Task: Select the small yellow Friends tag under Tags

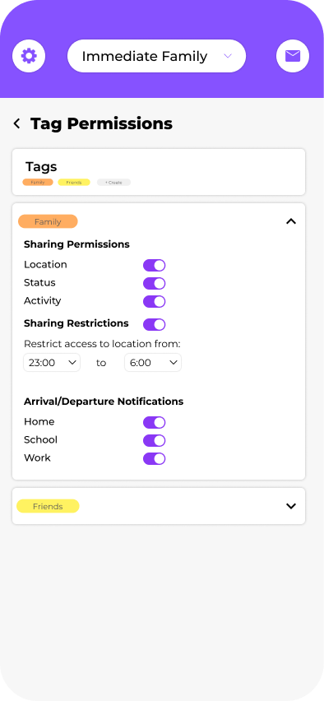Action: 74,183
